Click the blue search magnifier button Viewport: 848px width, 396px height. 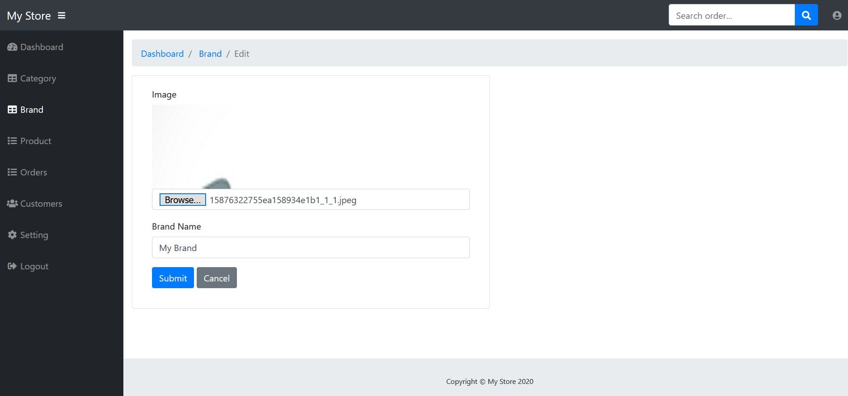click(x=806, y=15)
